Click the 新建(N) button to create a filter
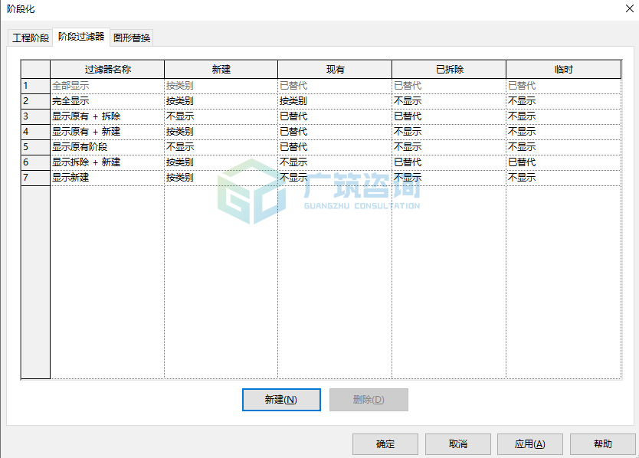The width and height of the screenshot is (639, 458). [281, 399]
